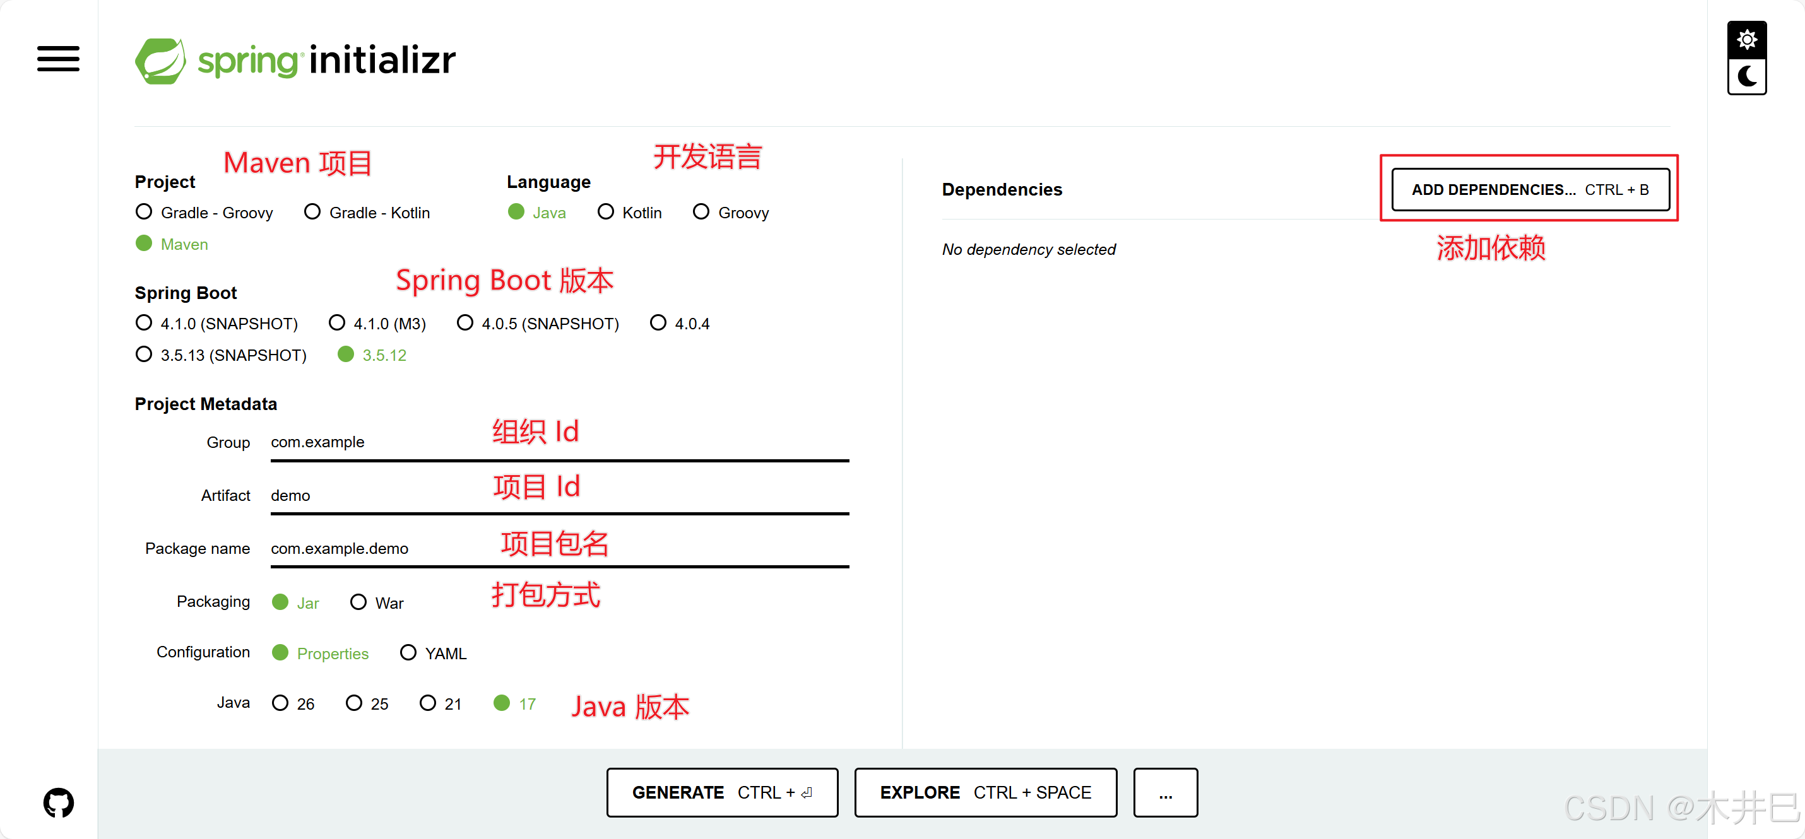This screenshot has width=1805, height=839.
Task: Open the GitHub repository icon
Action: click(58, 802)
